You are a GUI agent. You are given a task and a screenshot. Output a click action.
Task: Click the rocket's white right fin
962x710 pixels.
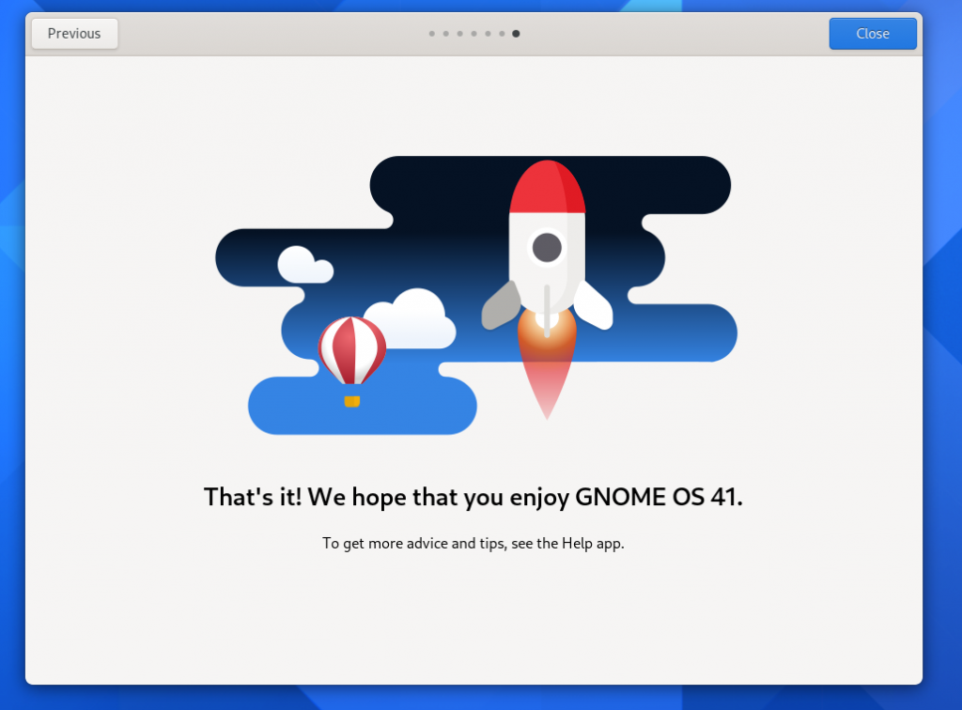(594, 306)
